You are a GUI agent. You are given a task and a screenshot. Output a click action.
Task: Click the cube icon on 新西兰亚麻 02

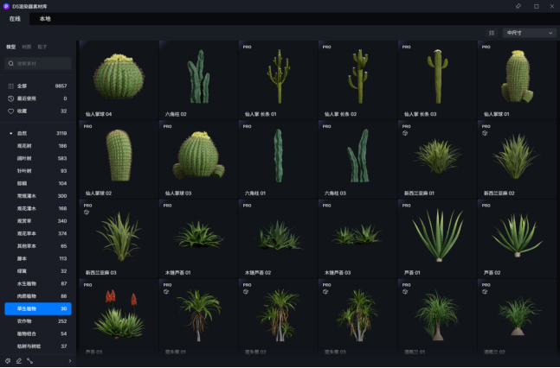point(485,133)
